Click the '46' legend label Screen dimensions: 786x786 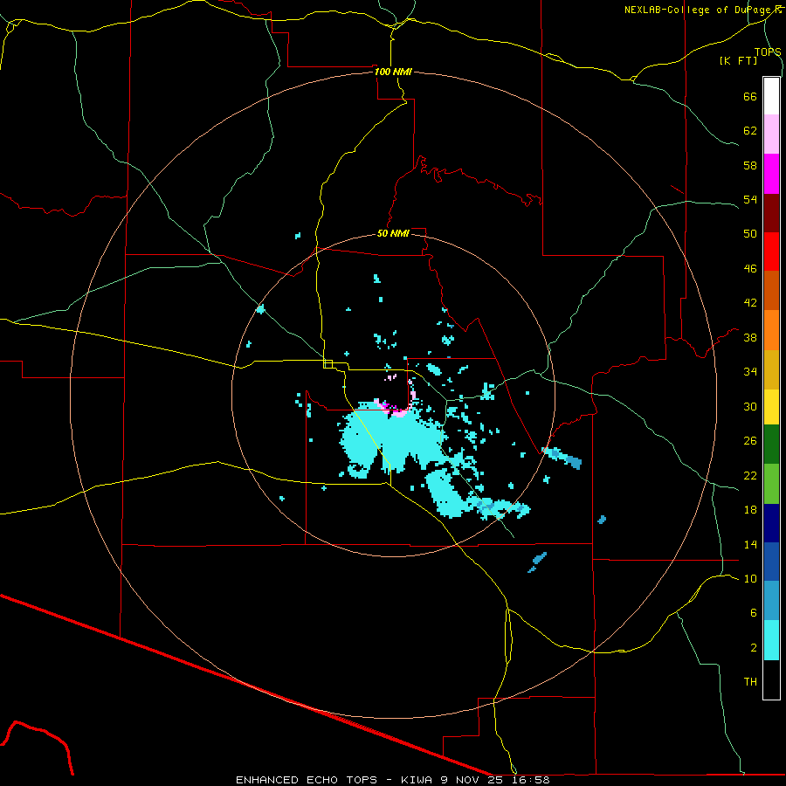[750, 269]
